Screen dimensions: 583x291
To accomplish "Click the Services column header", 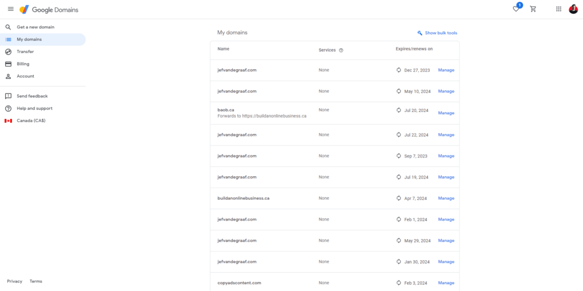I will [x=327, y=50].
